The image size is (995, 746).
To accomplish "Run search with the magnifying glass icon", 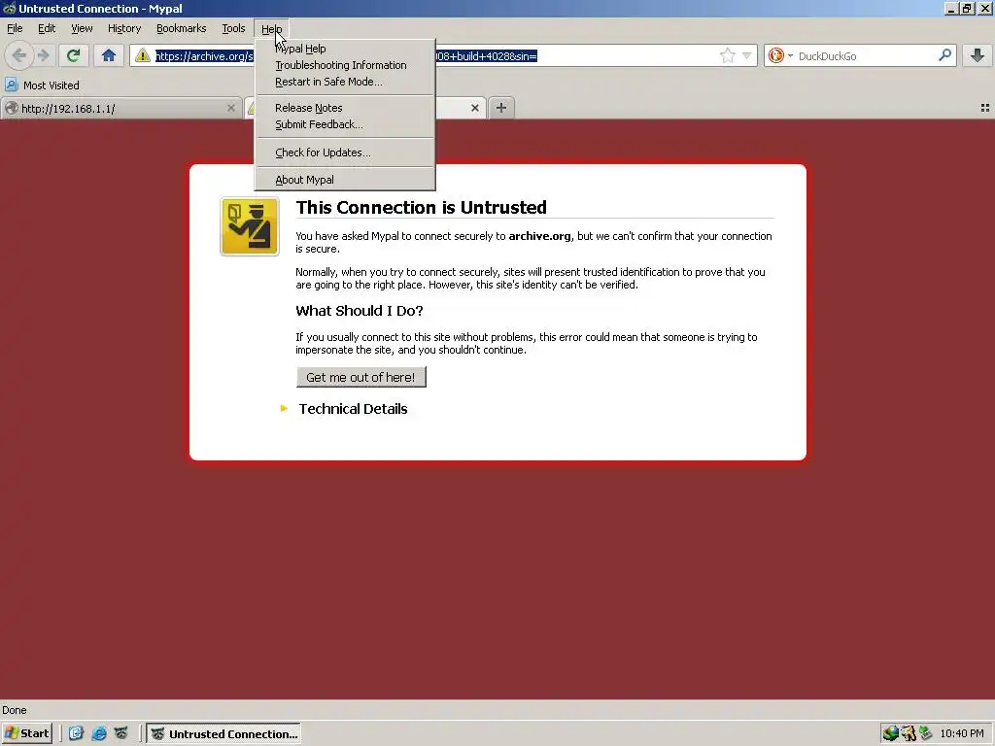I will pos(944,55).
